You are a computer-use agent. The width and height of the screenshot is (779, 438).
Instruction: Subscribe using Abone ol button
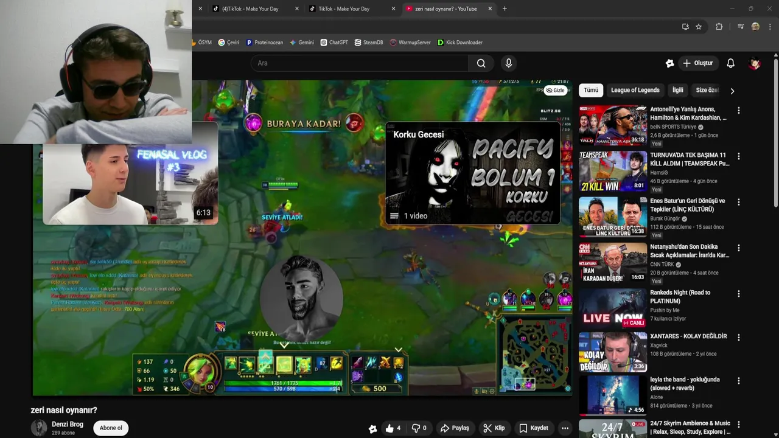click(x=111, y=428)
